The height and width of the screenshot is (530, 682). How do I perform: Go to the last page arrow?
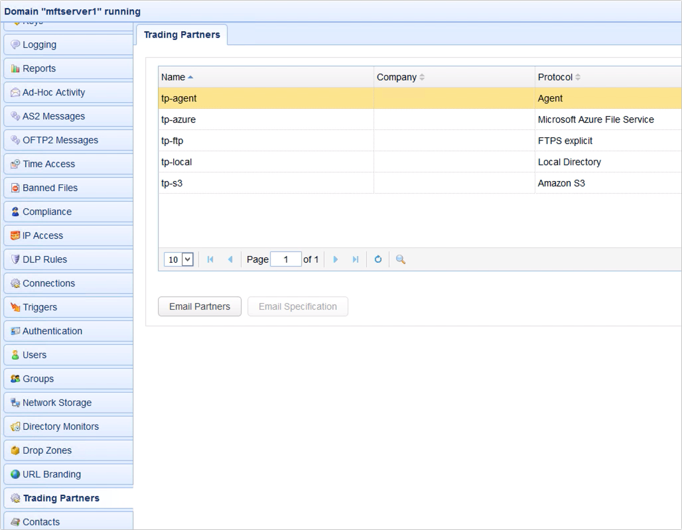pyautogui.click(x=356, y=259)
